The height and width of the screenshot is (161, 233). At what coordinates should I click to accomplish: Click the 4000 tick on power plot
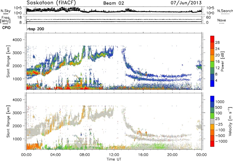click(x=17, y=40)
